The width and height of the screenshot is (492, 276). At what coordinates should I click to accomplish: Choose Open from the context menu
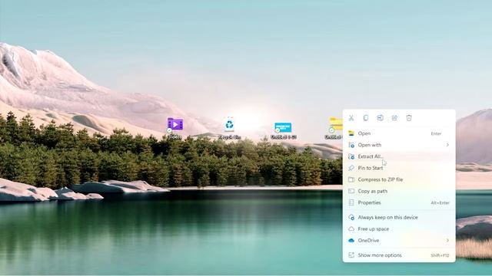[399, 133]
